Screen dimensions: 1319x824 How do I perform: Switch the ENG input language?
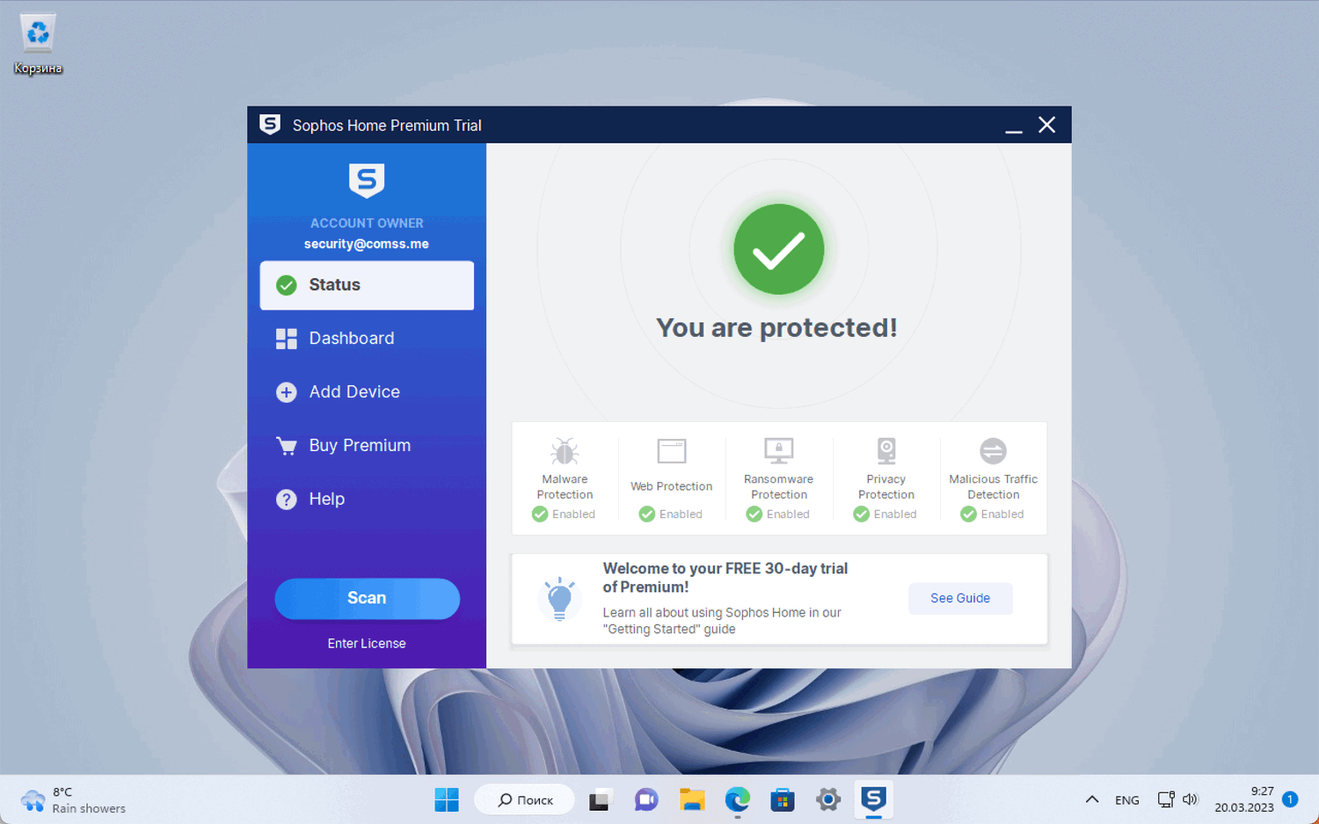tap(1127, 800)
